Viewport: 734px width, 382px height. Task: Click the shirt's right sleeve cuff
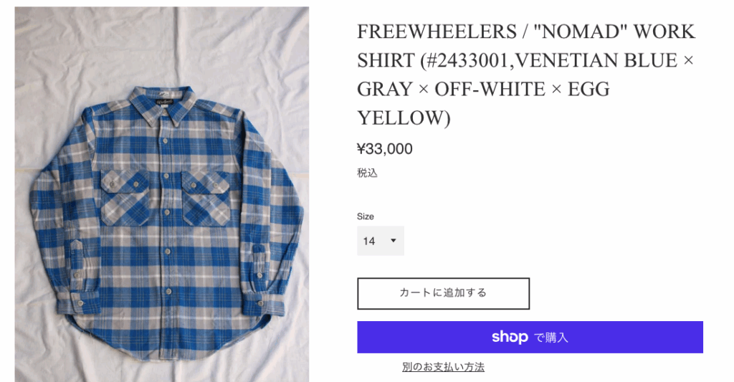tap(263, 305)
